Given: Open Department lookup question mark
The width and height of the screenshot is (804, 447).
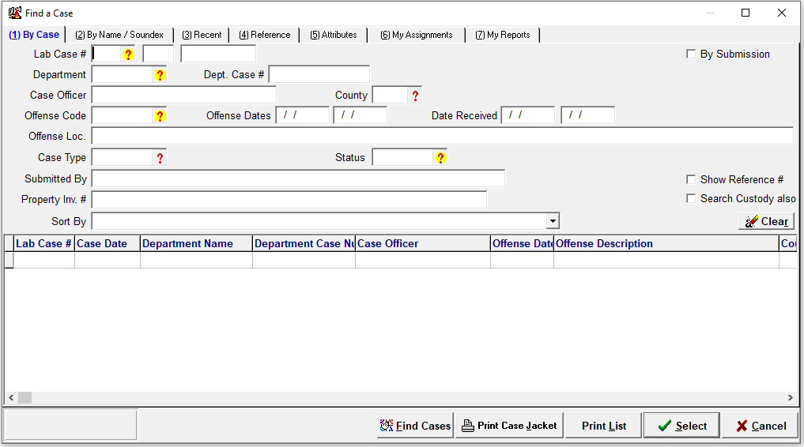Looking at the screenshot, I should click(160, 75).
